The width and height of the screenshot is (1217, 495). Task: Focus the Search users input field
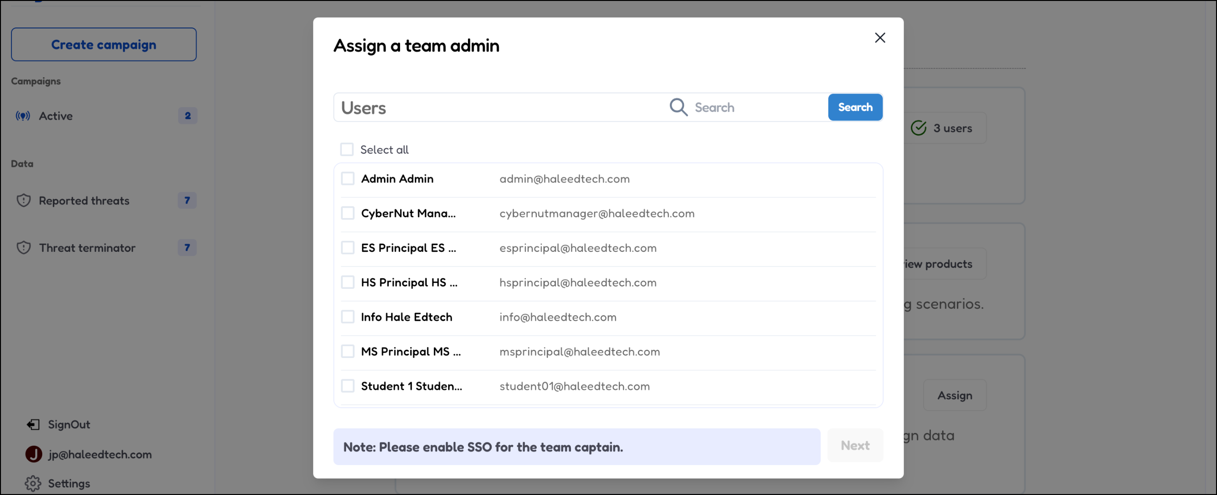click(x=757, y=108)
